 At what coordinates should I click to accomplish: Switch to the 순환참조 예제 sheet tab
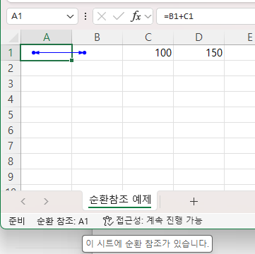point(120,200)
